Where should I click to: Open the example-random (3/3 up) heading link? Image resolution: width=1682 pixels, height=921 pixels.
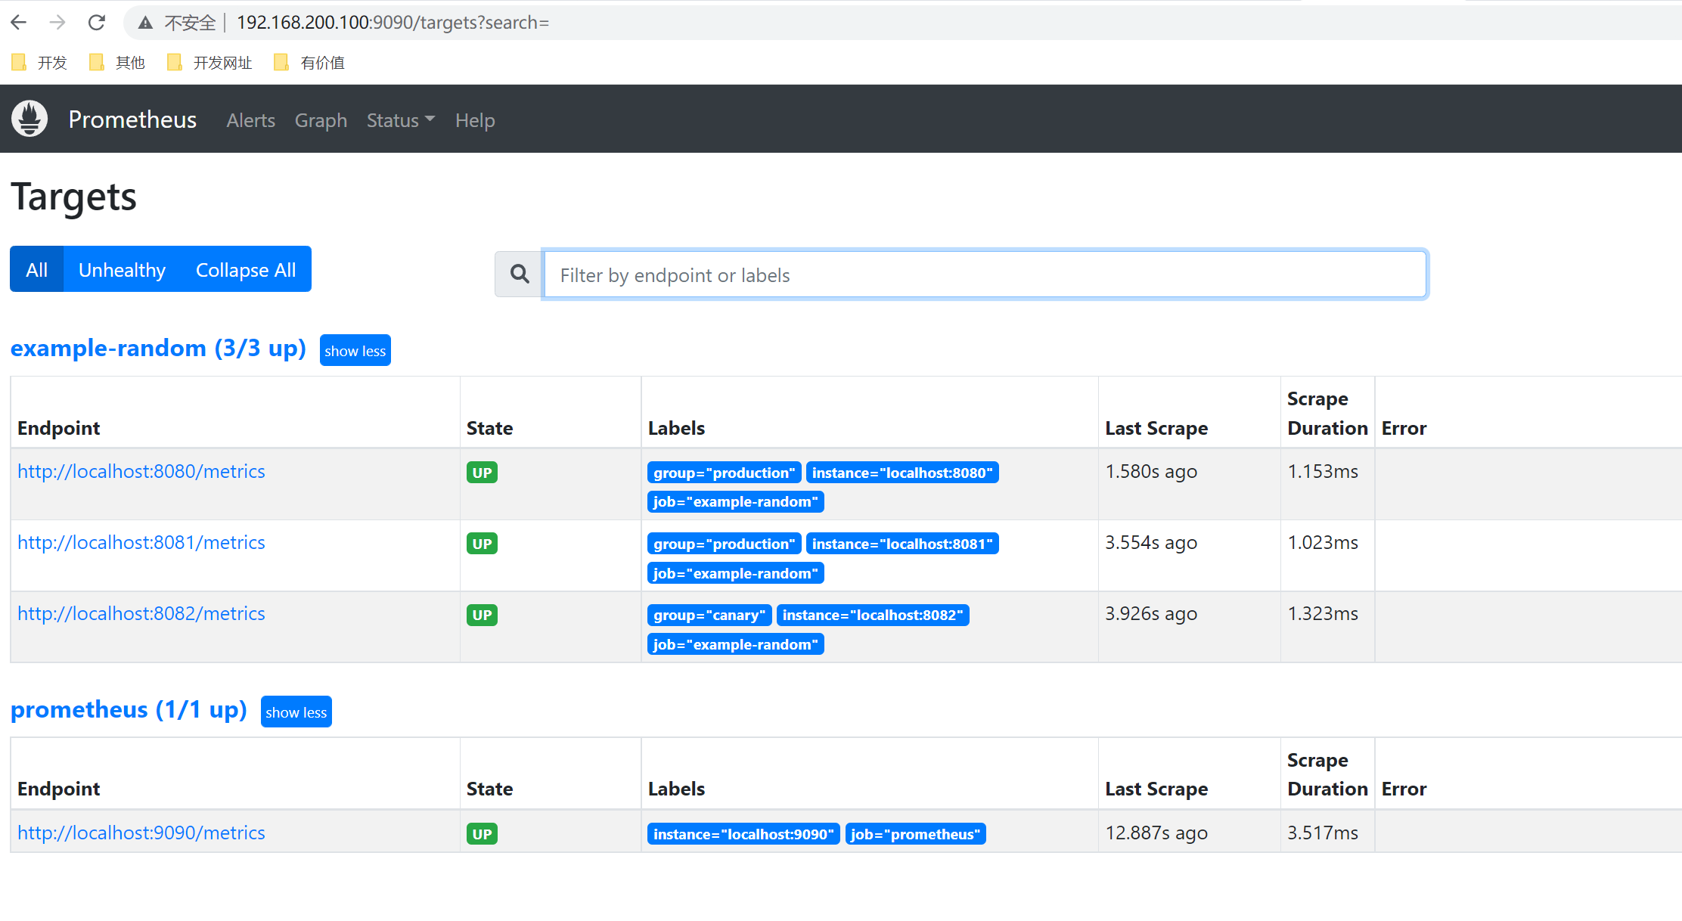pyautogui.click(x=158, y=348)
